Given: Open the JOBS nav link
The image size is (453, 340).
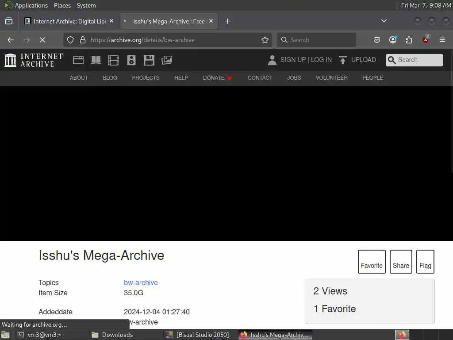Looking at the screenshot, I should (294, 78).
